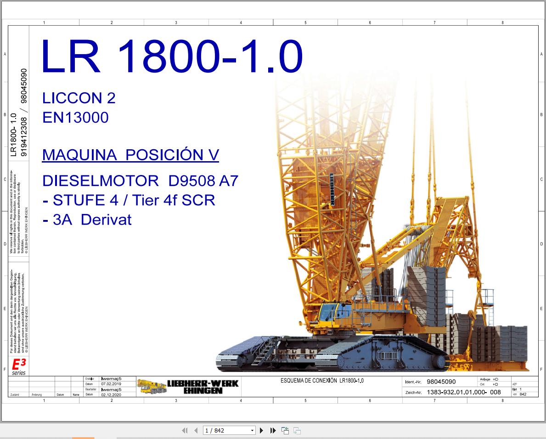Click the E3 series logo
Screen dimensions: 546x439
19,366
